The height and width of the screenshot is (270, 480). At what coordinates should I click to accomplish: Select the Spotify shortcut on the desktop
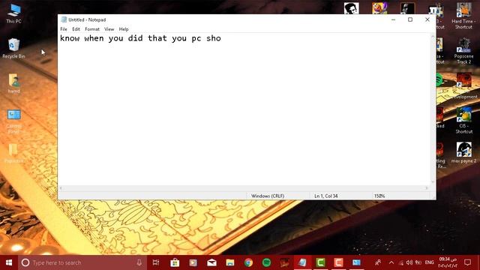coord(439,80)
